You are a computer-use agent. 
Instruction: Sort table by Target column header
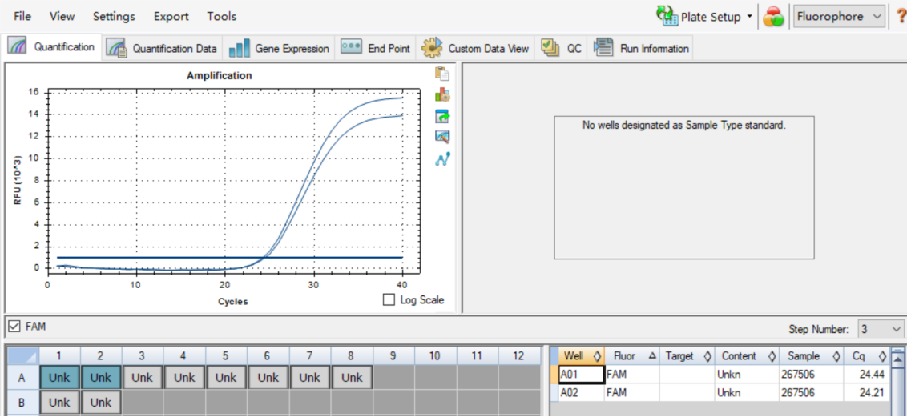click(x=687, y=356)
